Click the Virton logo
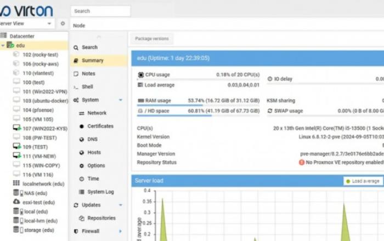Image resolution: width=384 pixels, height=241 pixels. [x=26, y=10]
